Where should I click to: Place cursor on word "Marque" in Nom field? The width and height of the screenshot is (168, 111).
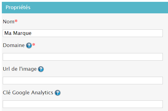click(x=22, y=33)
